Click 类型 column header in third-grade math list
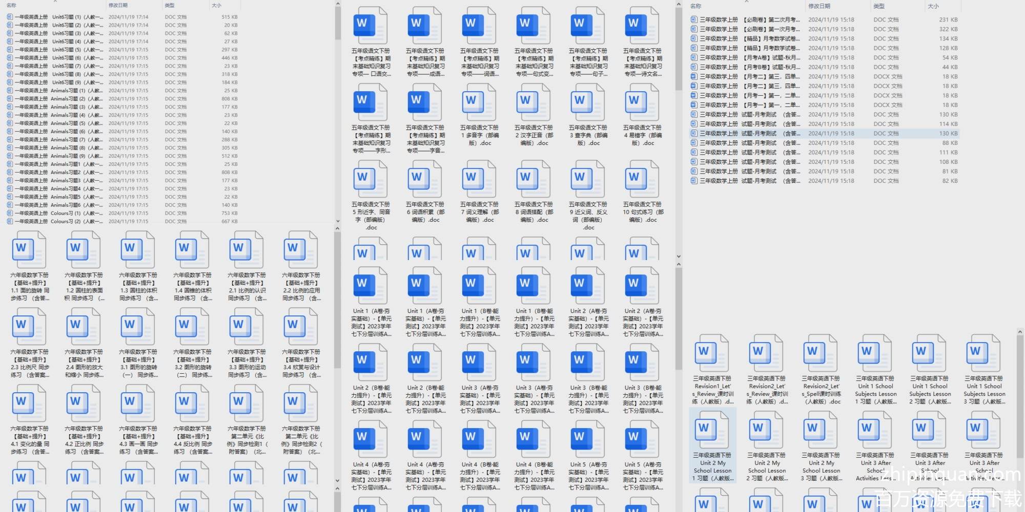This screenshot has width=1025, height=512. coord(879,6)
